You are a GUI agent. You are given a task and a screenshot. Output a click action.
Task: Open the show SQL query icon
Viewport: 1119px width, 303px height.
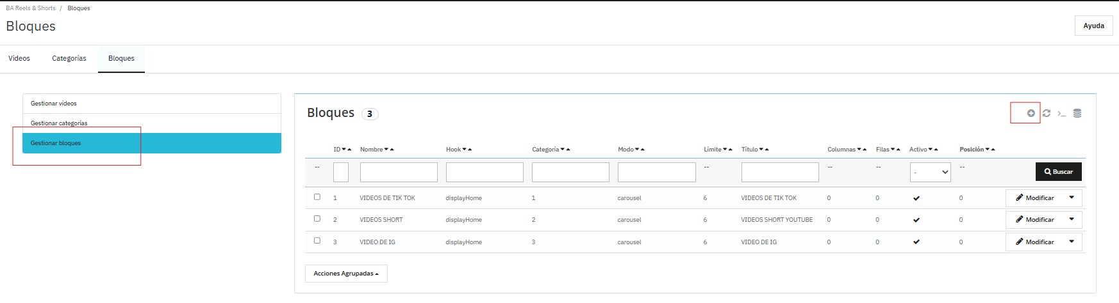(1061, 114)
